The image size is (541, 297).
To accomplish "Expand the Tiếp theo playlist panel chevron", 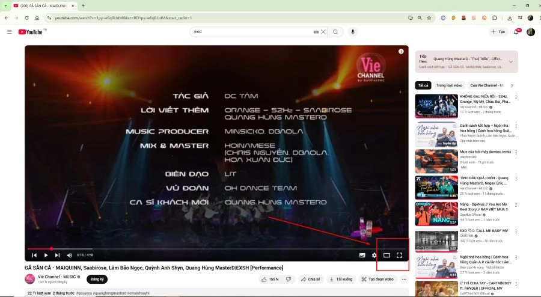I will (511, 62).
